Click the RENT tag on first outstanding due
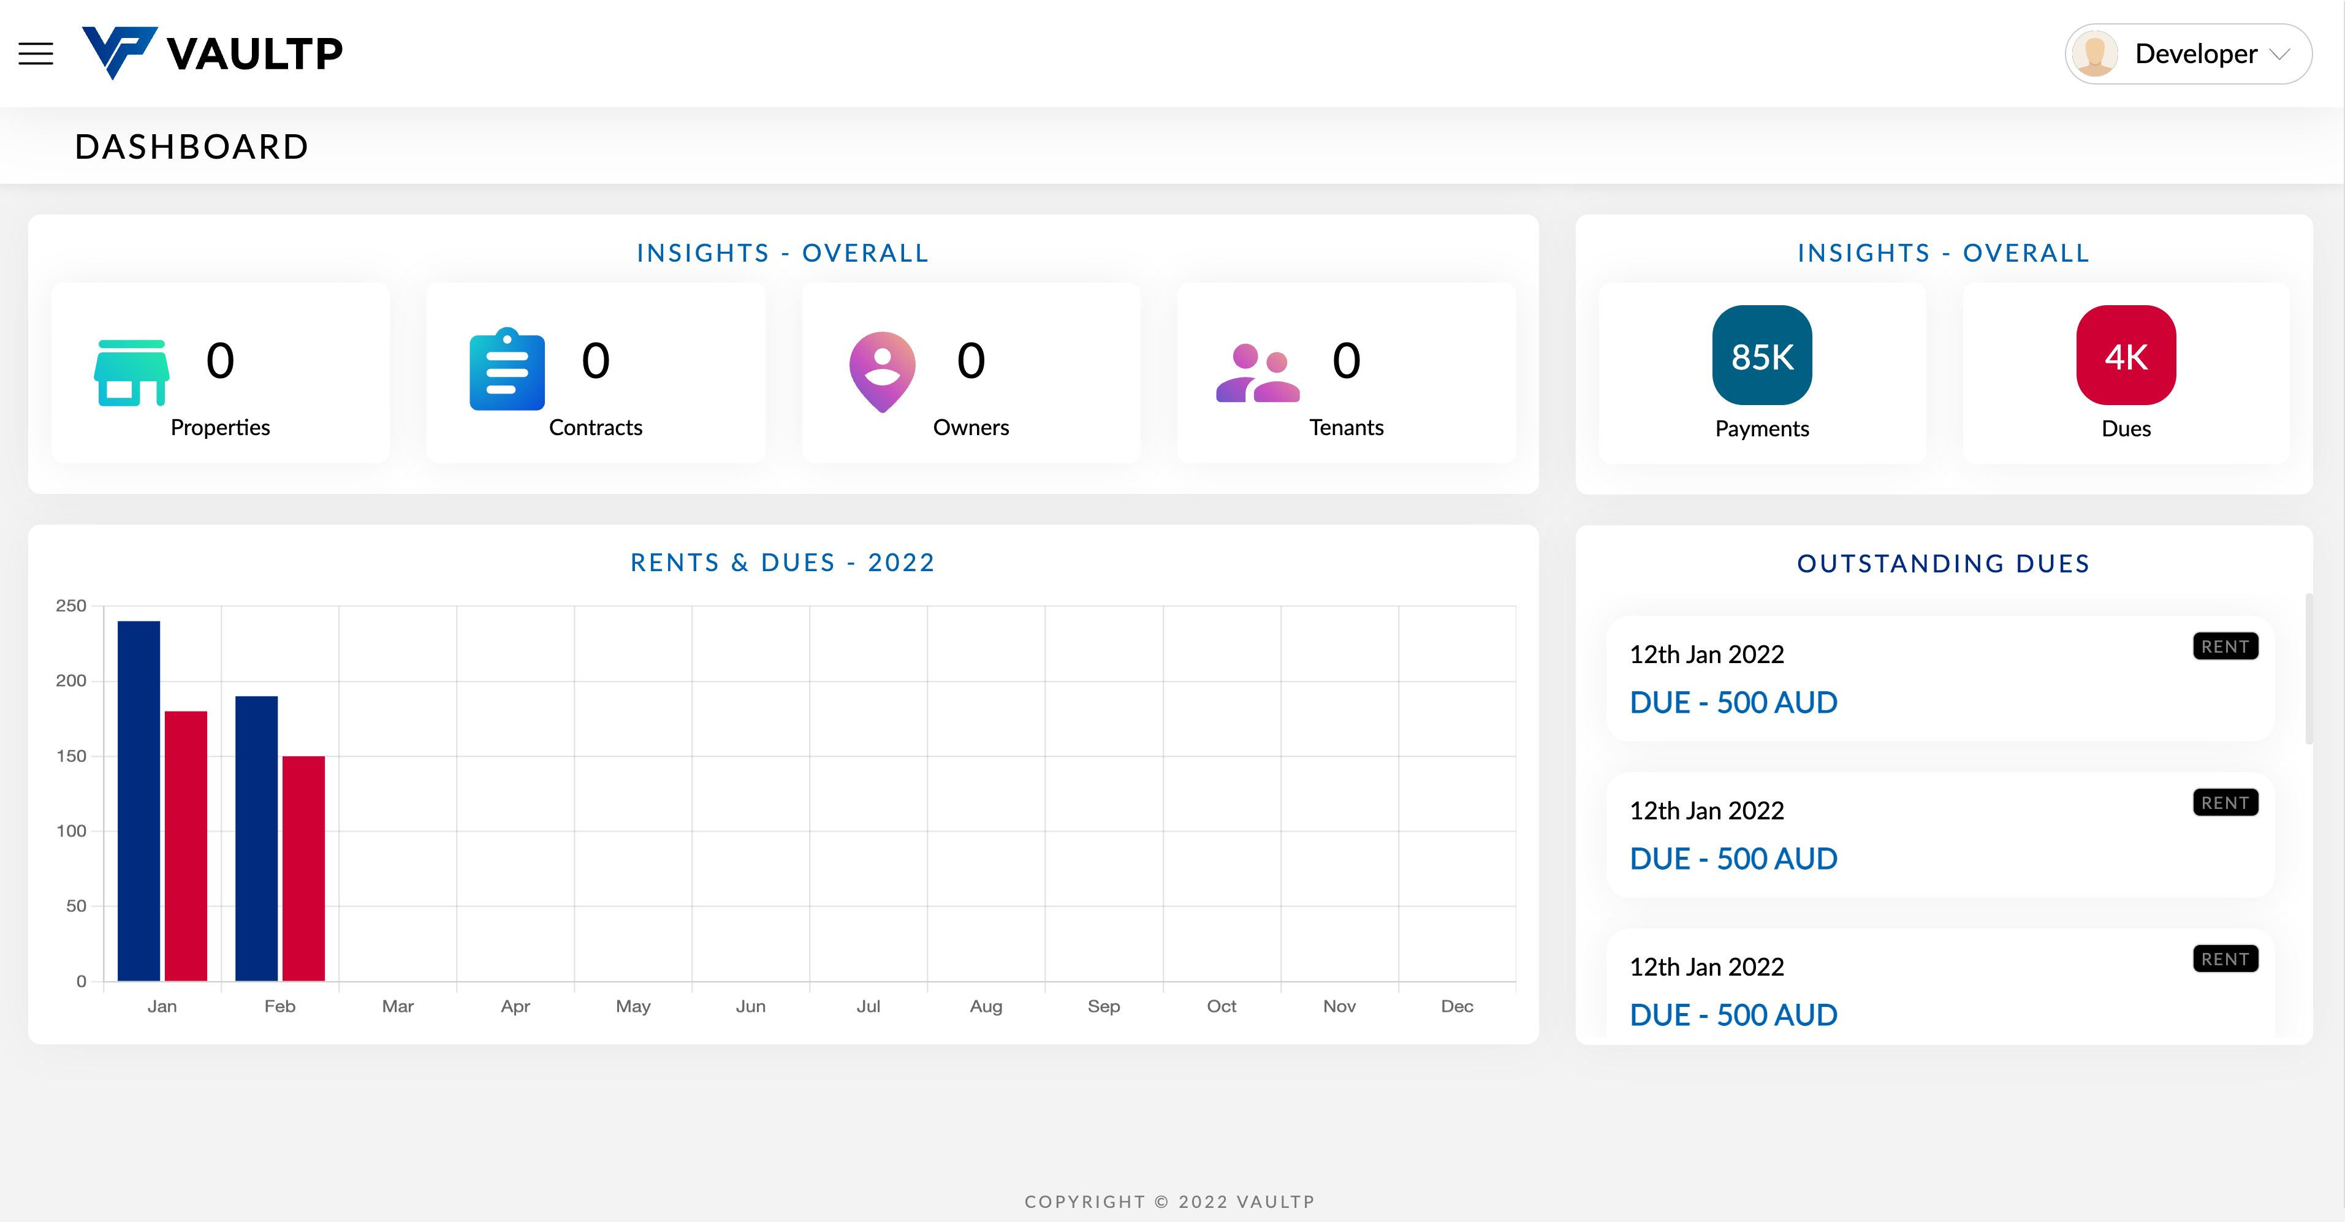2345x1222 pixels. tap(2225, 646)
